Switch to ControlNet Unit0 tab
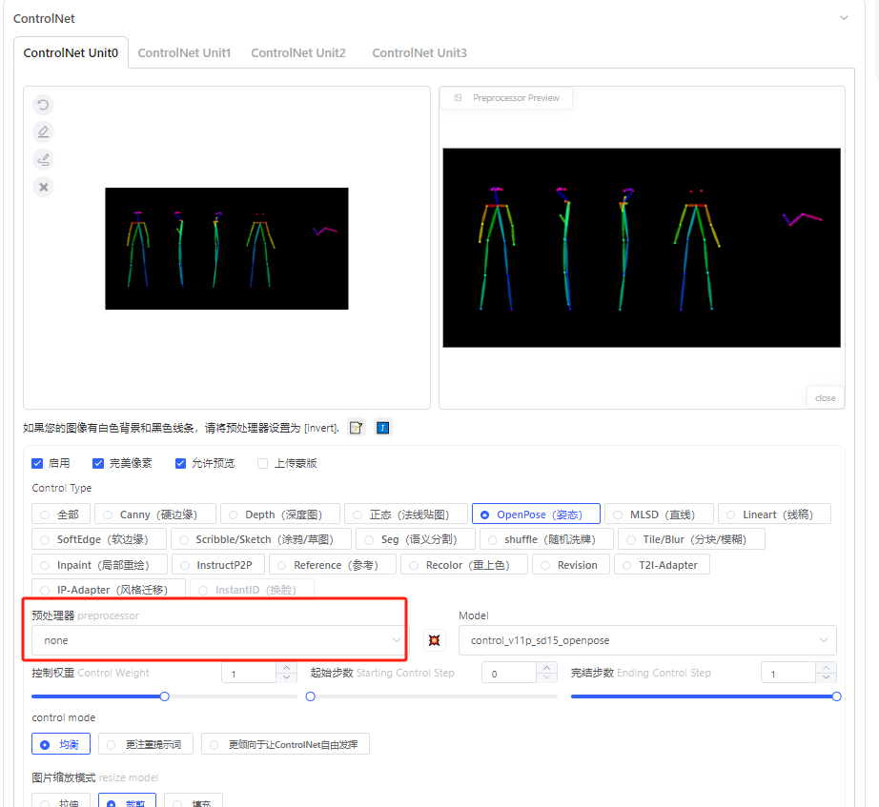The height and width of the screenshot is (807, 879). pyautogui.click(x=71, y=52)
